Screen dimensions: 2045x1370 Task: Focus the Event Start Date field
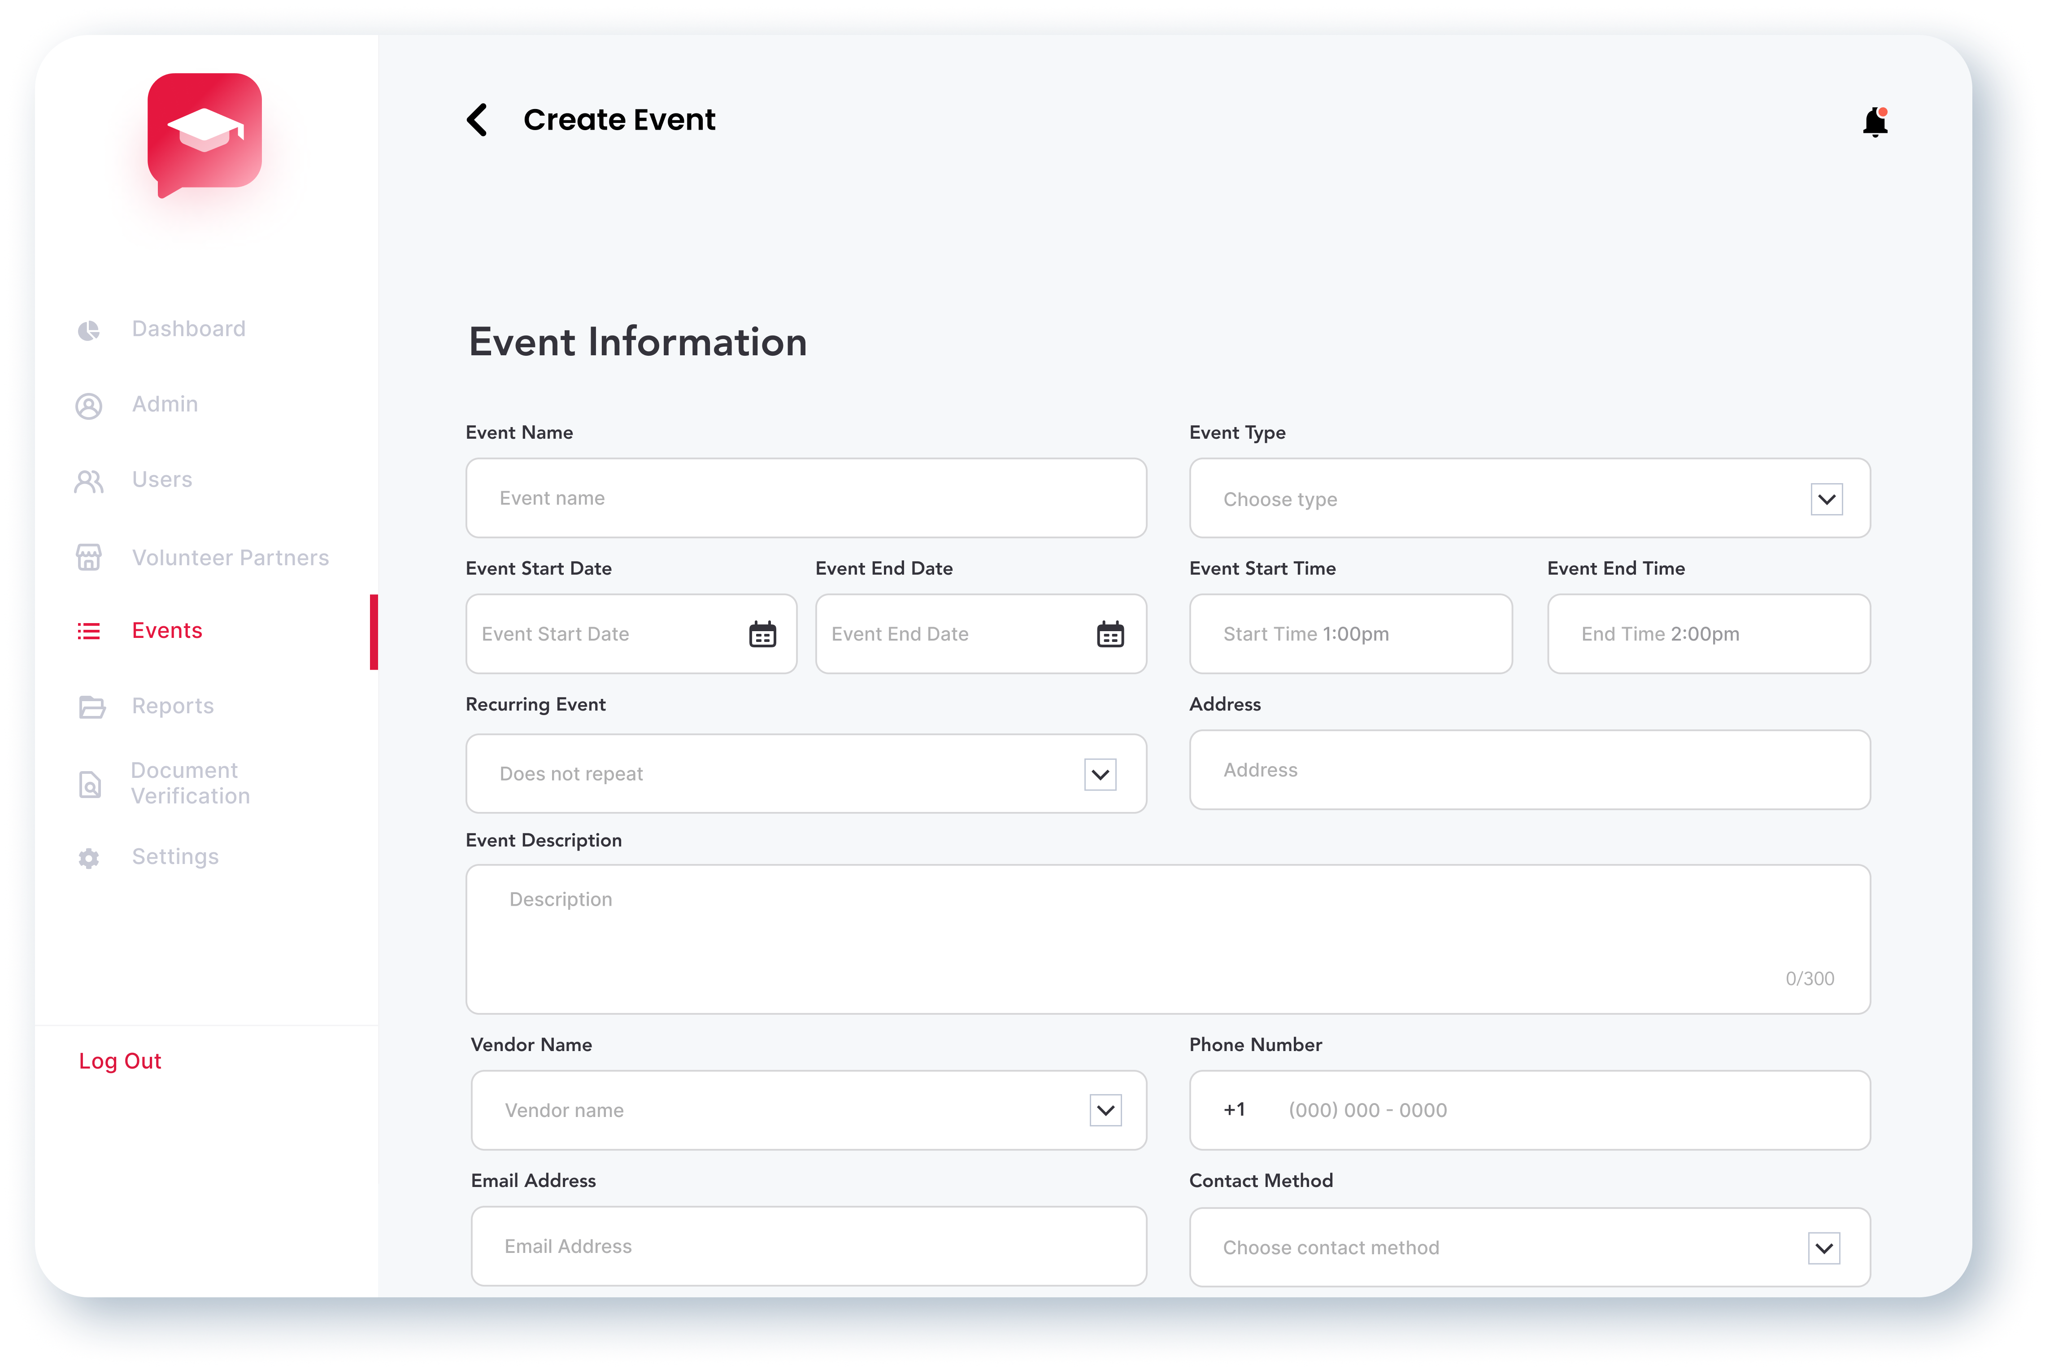click(631, 634)
